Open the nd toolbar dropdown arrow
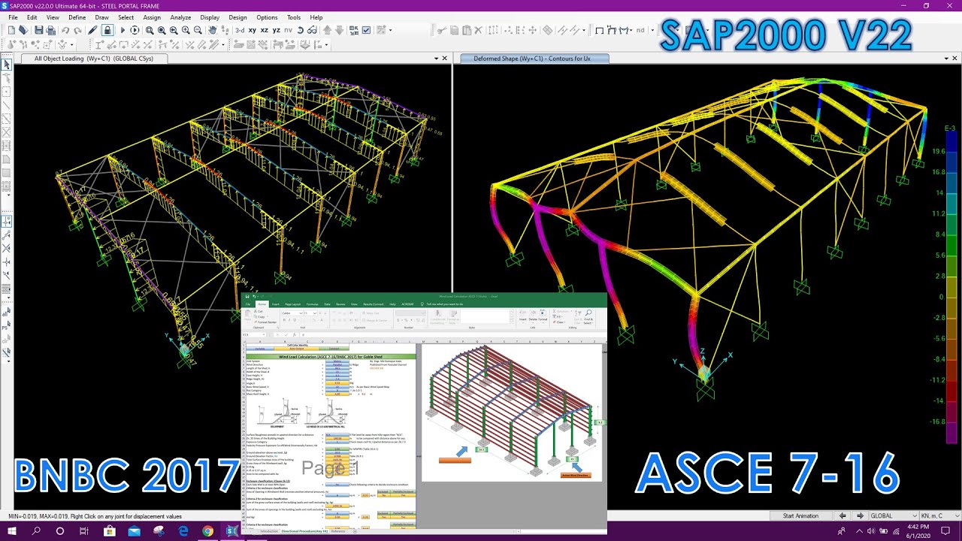The height and width of the screenshot is (541, 962). tap(652, 30)
